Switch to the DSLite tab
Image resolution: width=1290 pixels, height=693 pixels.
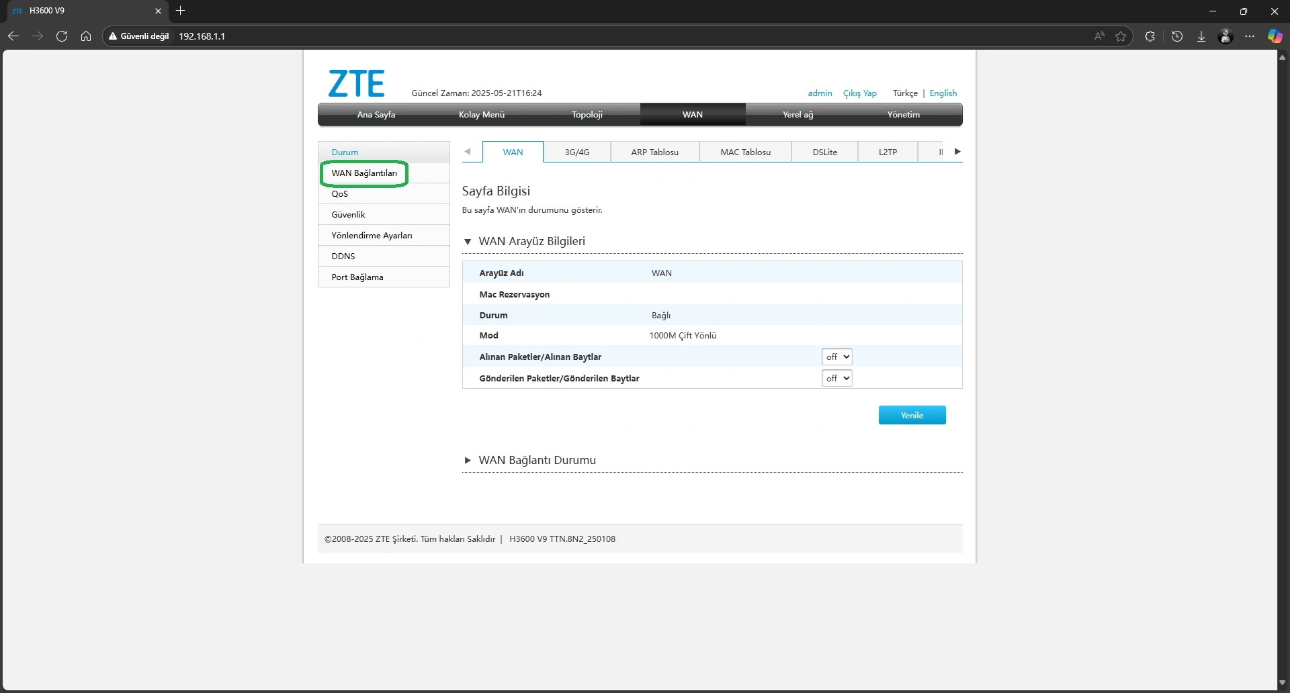pos(825,152)
